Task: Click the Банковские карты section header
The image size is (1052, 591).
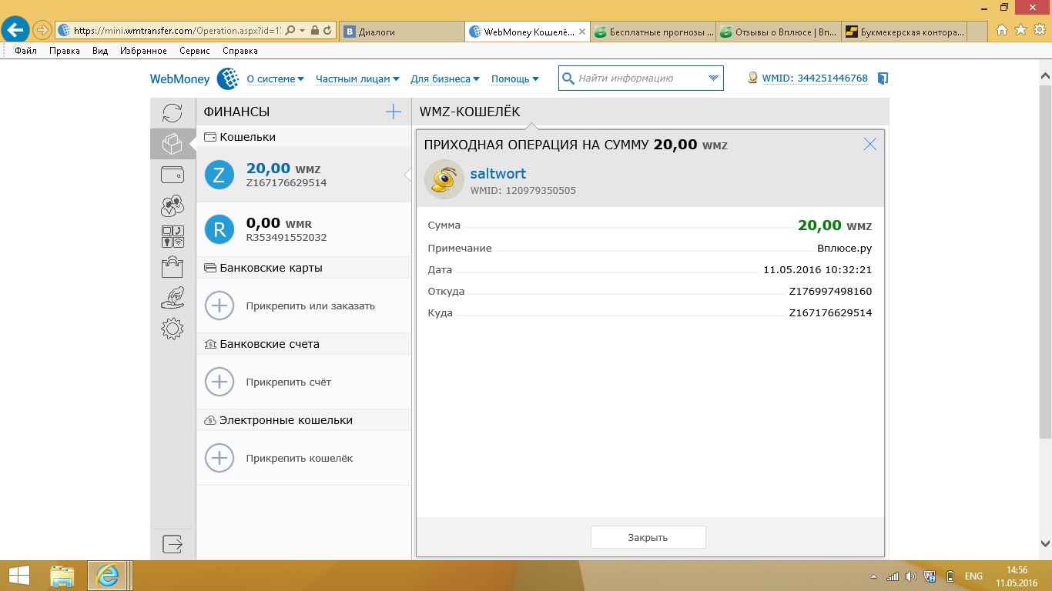Action: point(303,268)
